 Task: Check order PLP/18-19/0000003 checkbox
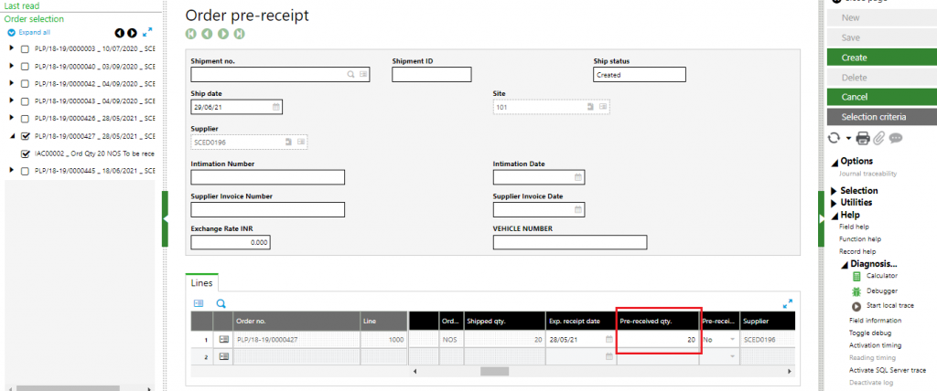[x=25, y=49]
